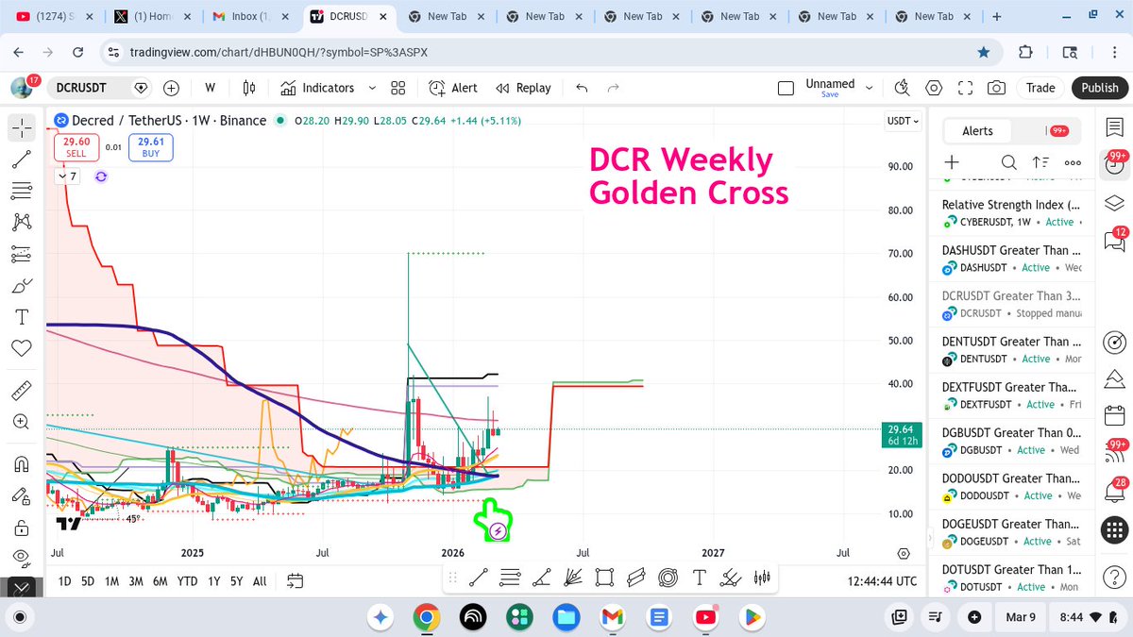Toggle magnet mode in left toolbar

(22, 463)
